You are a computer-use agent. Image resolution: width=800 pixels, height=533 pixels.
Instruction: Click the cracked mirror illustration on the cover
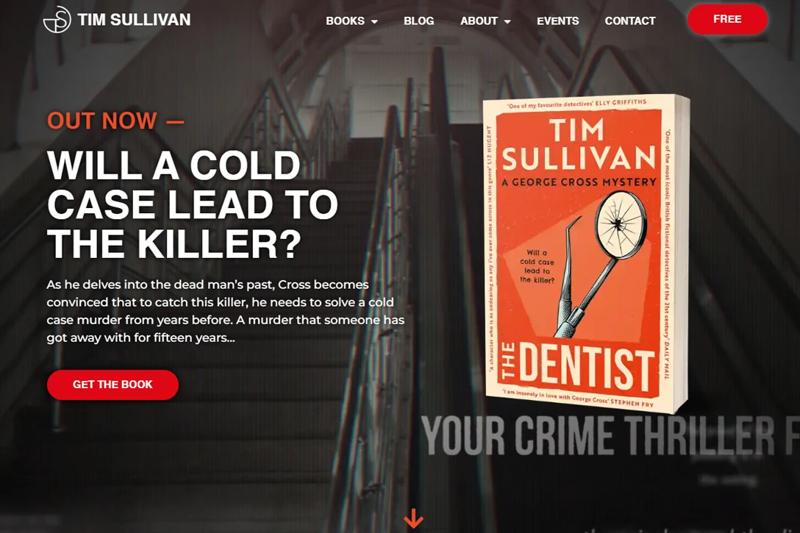click(621, 223)
